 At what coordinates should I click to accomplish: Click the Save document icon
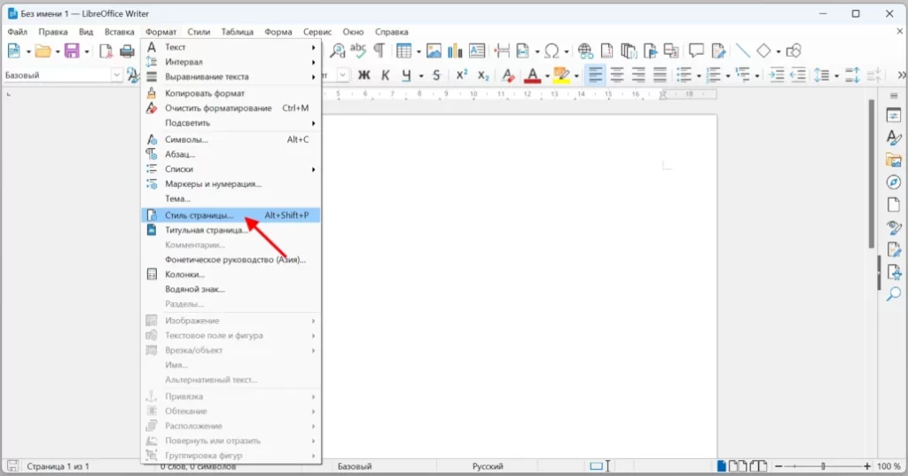pyautogui.click(x=72, y=51)
